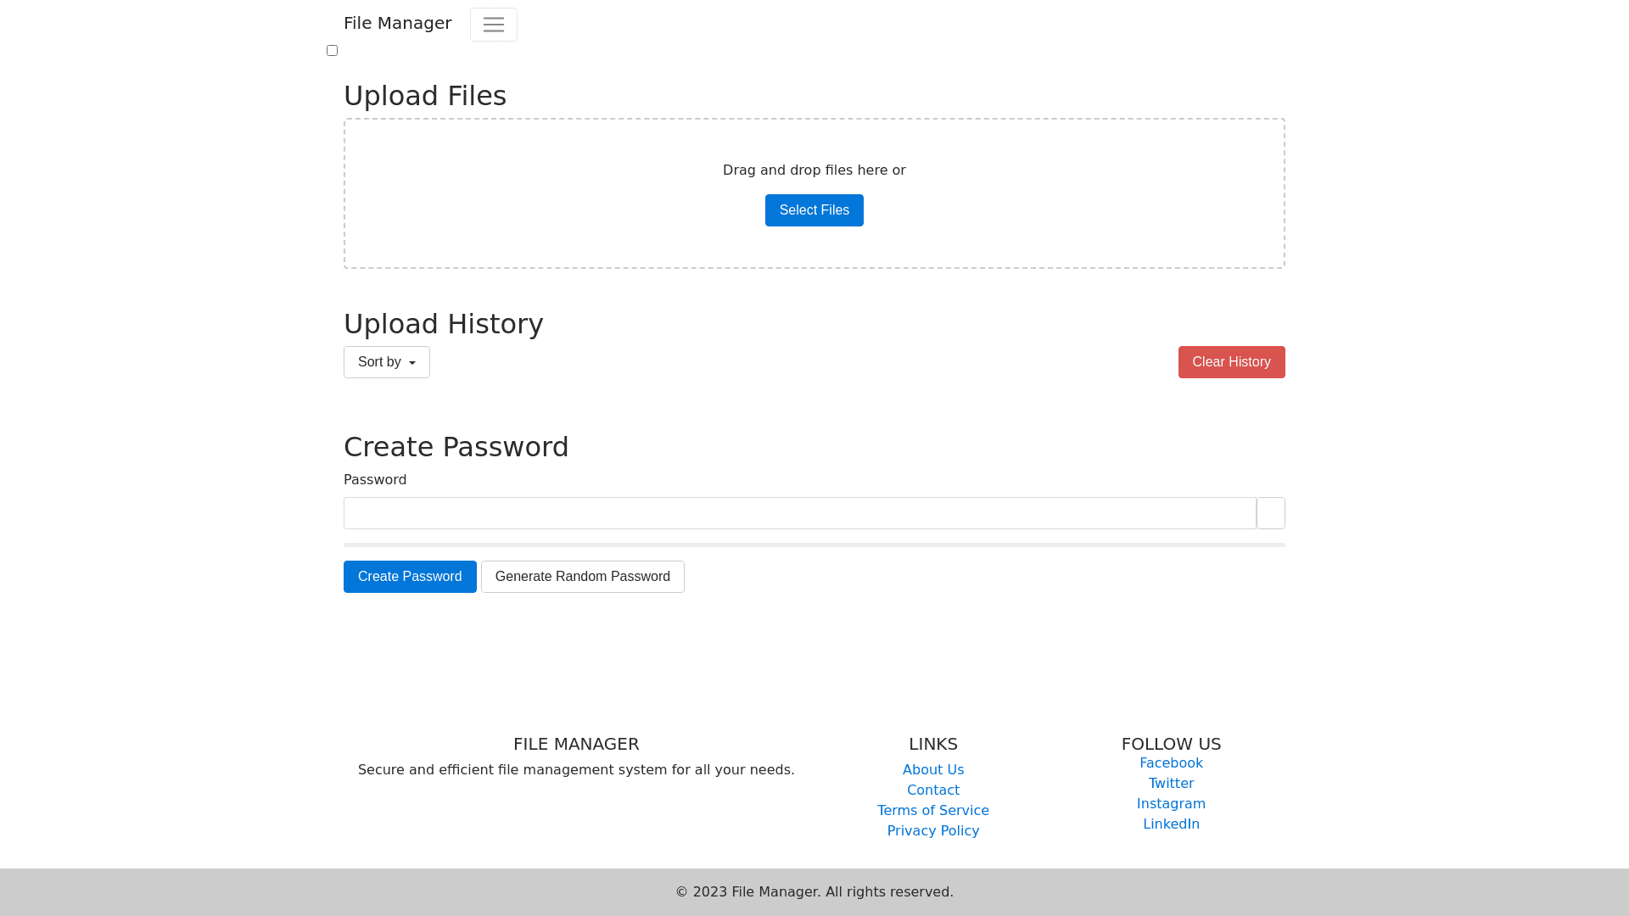The image size is (1629, 916).
Task: Open the Terms of Service link
Action: click(932, 811)
